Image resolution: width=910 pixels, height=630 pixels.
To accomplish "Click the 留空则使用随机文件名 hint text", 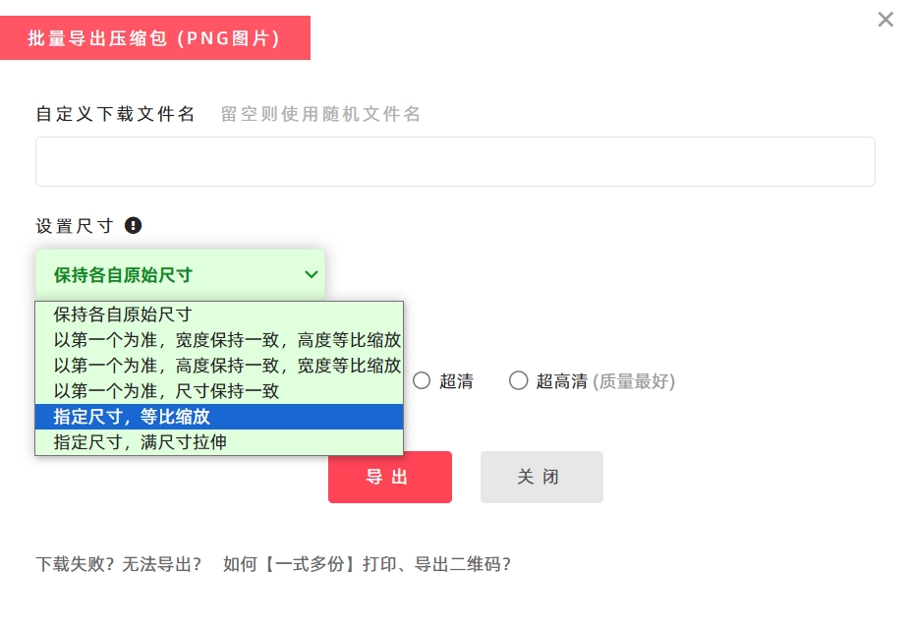I will point(320,114).
